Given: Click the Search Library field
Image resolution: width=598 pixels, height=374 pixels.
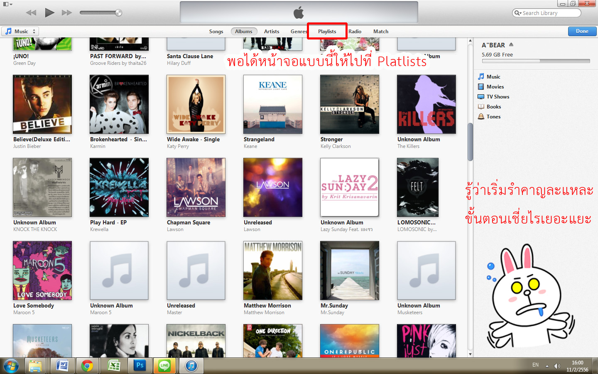Looking at the screenshot, I should coord(547,13).
